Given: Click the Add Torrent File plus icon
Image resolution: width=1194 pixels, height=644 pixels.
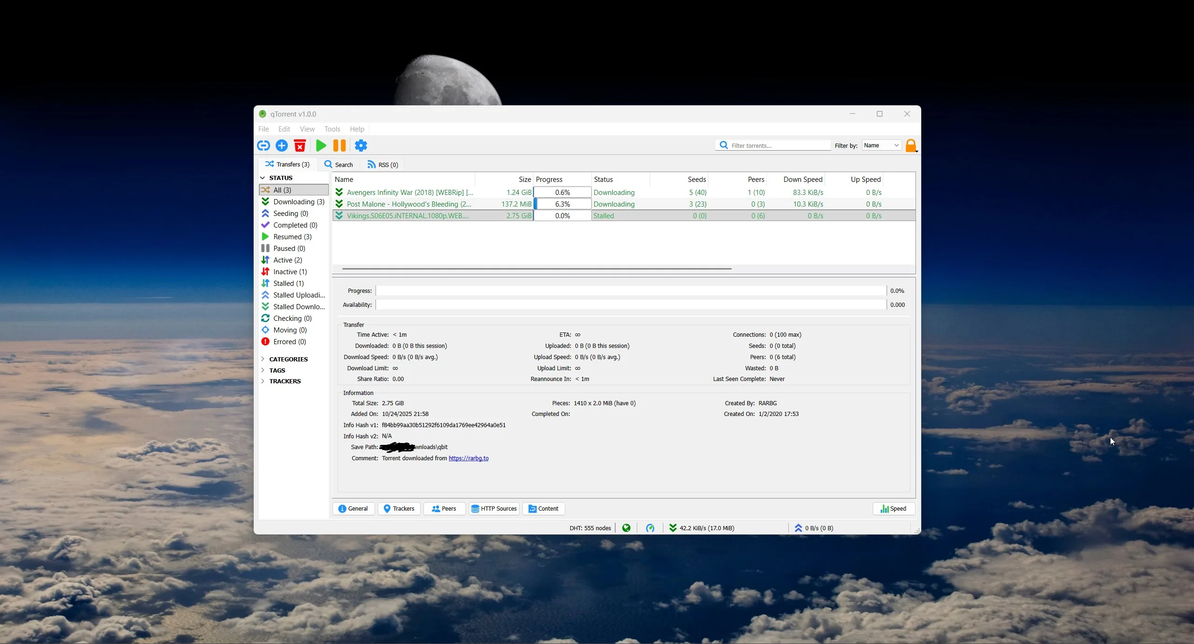Looking at the screenshot, I should pyautogui.click(x=282, y=145).
